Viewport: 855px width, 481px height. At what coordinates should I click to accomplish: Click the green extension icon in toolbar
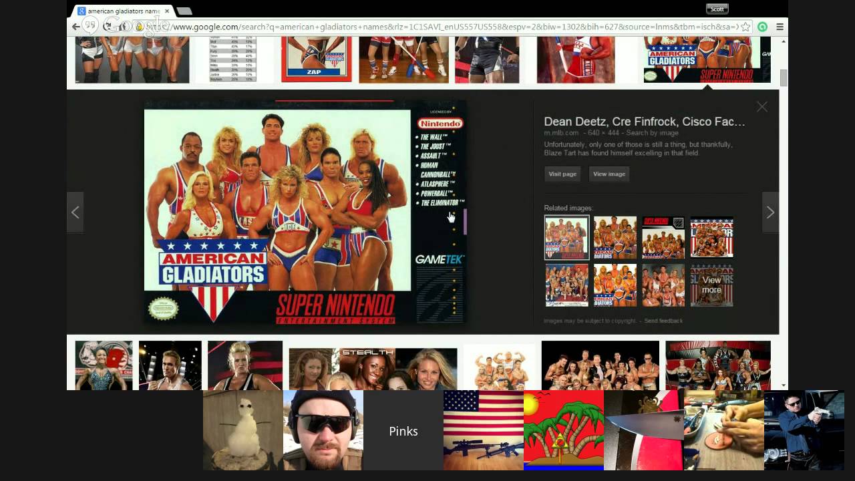click(762, 27)
